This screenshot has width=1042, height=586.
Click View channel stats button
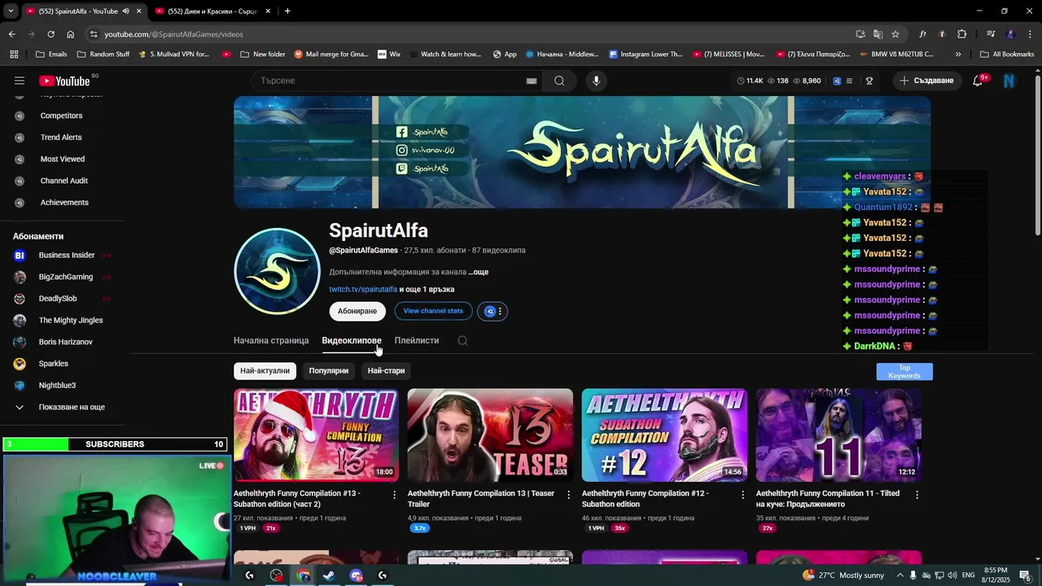tap(433, 311)
